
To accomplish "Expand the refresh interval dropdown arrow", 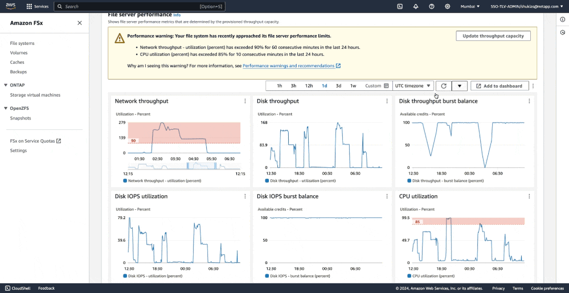I will point(460,86).
